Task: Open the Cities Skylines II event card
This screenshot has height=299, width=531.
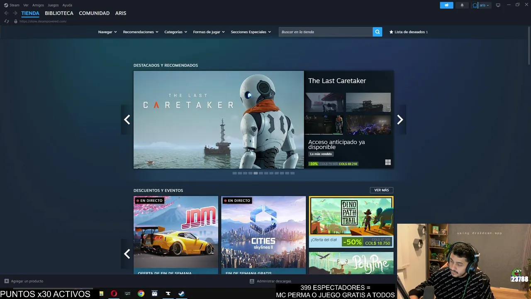Action: tap(263, 235)
